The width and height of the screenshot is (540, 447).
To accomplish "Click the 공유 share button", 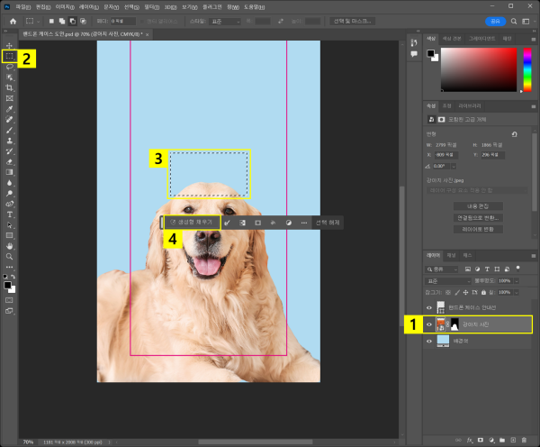I will click(x=495, y=21).
